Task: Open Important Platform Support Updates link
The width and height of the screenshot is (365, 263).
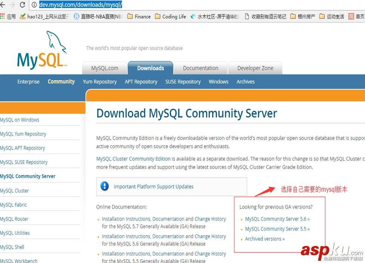Action: click(x=154, y=187)
